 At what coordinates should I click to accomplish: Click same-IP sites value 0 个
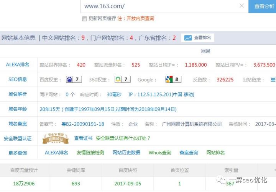pos(70,94)
